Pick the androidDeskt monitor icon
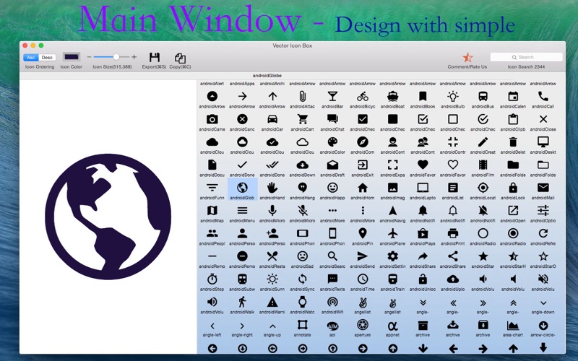This screenshot has height=361, width=578. 543,142
